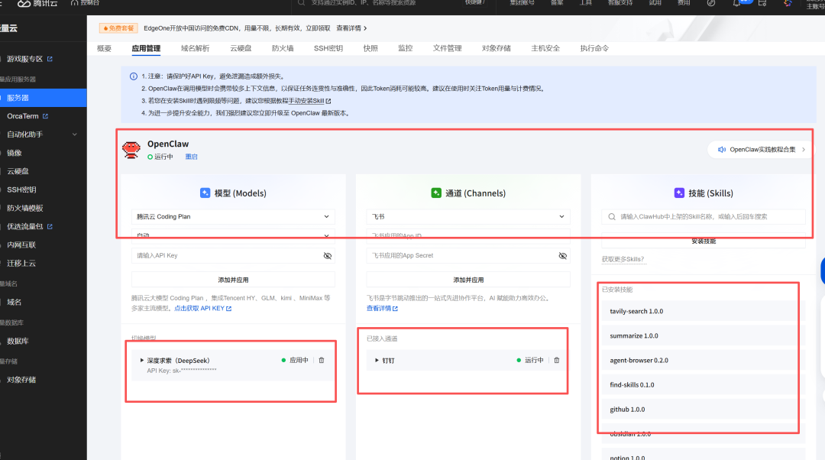825x460 pixels.
Task: Click the speaker icon in tutorial button
Action: (721, 150)
